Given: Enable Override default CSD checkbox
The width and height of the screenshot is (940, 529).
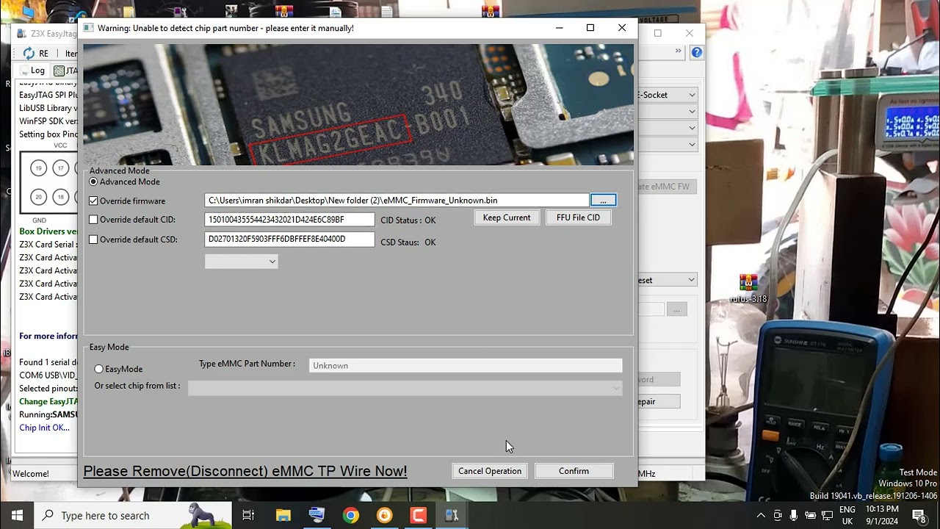Looking at the screenshot, I should pyautogui.click(x=93, y=240).
